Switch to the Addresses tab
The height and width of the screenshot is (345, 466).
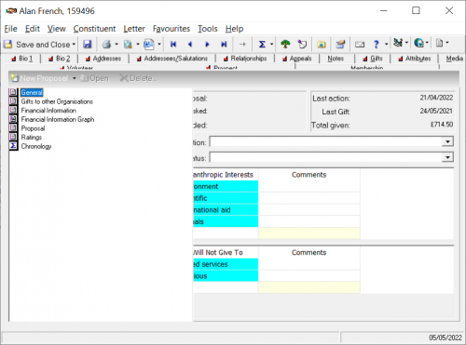(103, 59)
